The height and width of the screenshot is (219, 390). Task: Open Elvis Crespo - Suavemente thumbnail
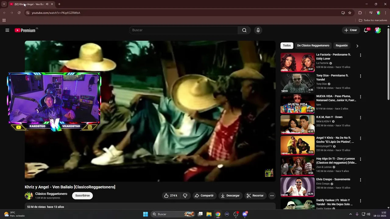(297, 187)
